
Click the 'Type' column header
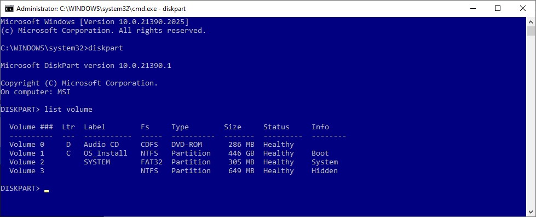pos(180,127)
